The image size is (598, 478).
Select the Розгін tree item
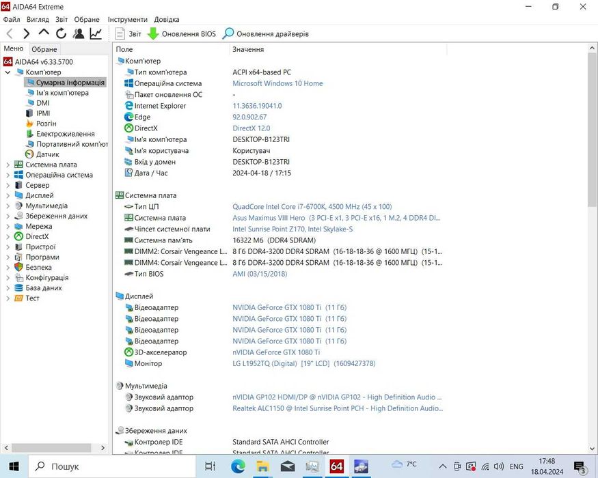click(x=41, y=124)
